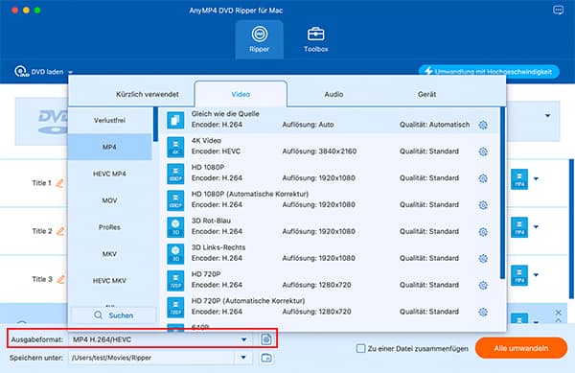Switch to the Audio tab
The height and width of the screenshot is (373, 575).
coord(333,94)
